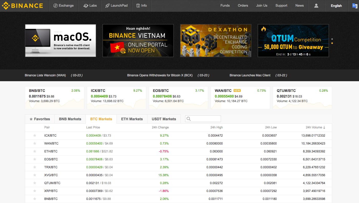The image size is (359, 203).
Task: Select the first carousel dot indicator
Action: pos(332,39)
